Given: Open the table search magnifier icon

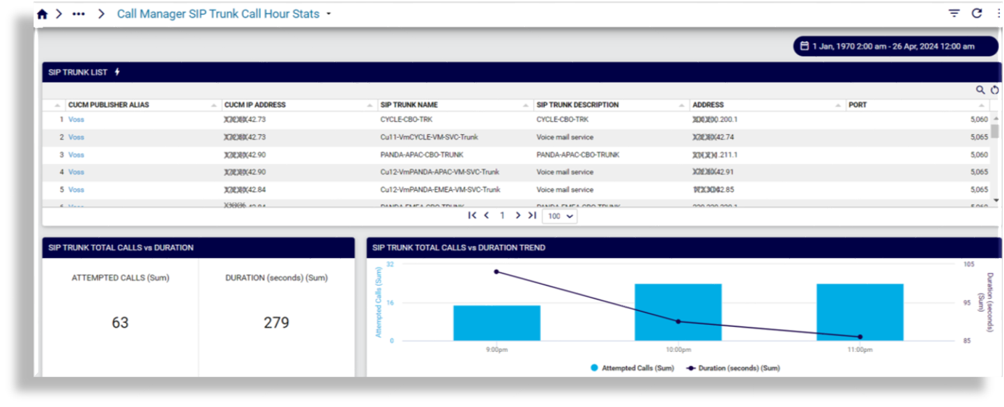Looking at the screenshot, I should [980, 90].
